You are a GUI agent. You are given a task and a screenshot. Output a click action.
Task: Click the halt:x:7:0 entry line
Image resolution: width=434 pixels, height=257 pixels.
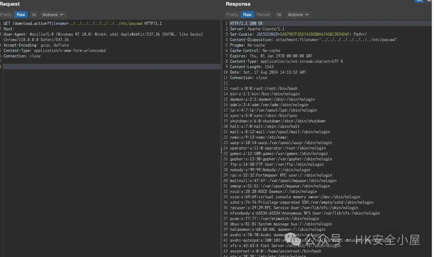tap(265, 127)
